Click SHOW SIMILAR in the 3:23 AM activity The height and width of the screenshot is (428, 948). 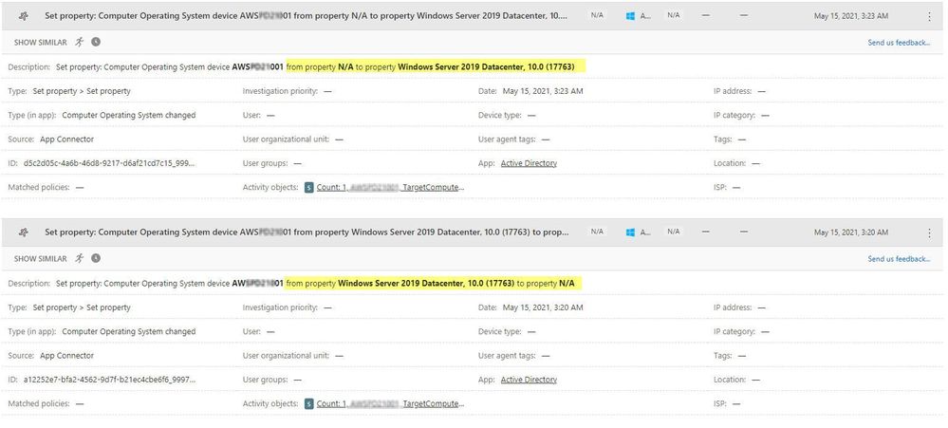[41, 43]
